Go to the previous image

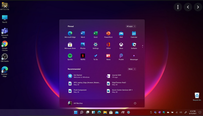point(188,7)
